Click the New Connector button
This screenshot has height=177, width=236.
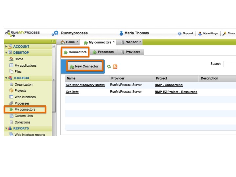tap(85, 66)
